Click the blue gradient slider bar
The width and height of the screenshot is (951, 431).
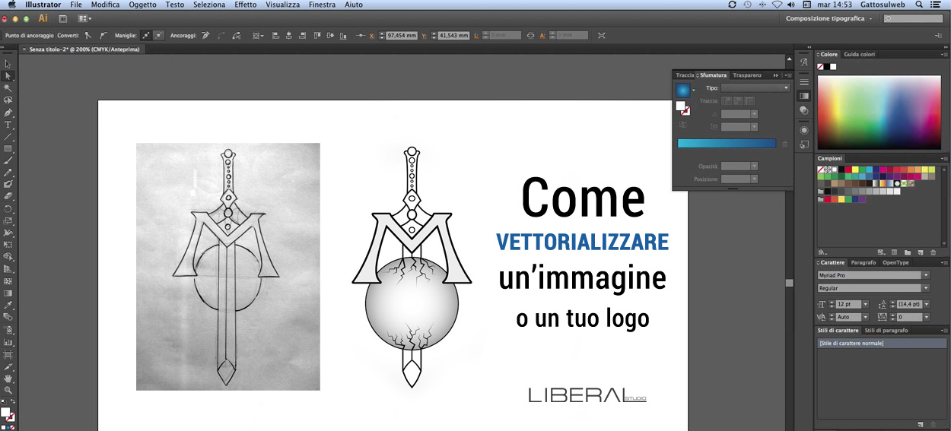click(x=727, y=143)
